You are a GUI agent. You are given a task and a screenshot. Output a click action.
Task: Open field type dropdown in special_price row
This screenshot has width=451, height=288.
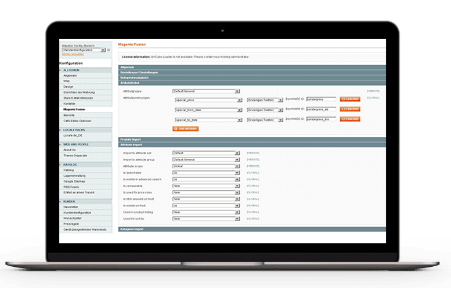[x=265, y=100]
